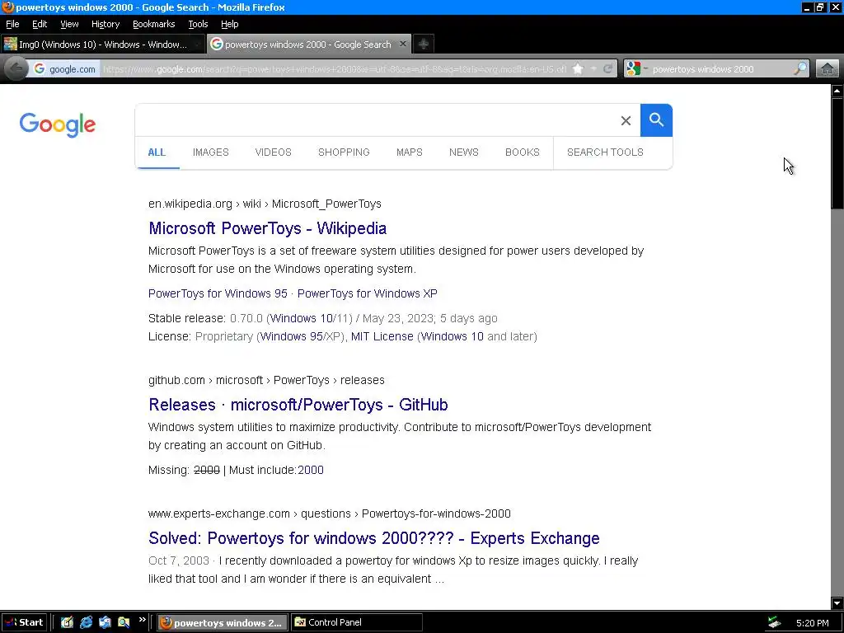Screen dimensions: 844x633
Task: Open Releases microsoft/PowerToys GitHub result
Action: tap(298, 405)
